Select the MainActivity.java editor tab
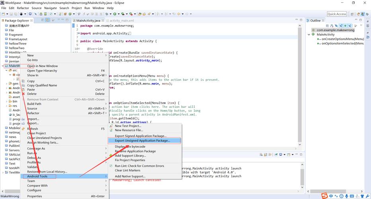Screen dimensions: 371x199 coord(88,21)
